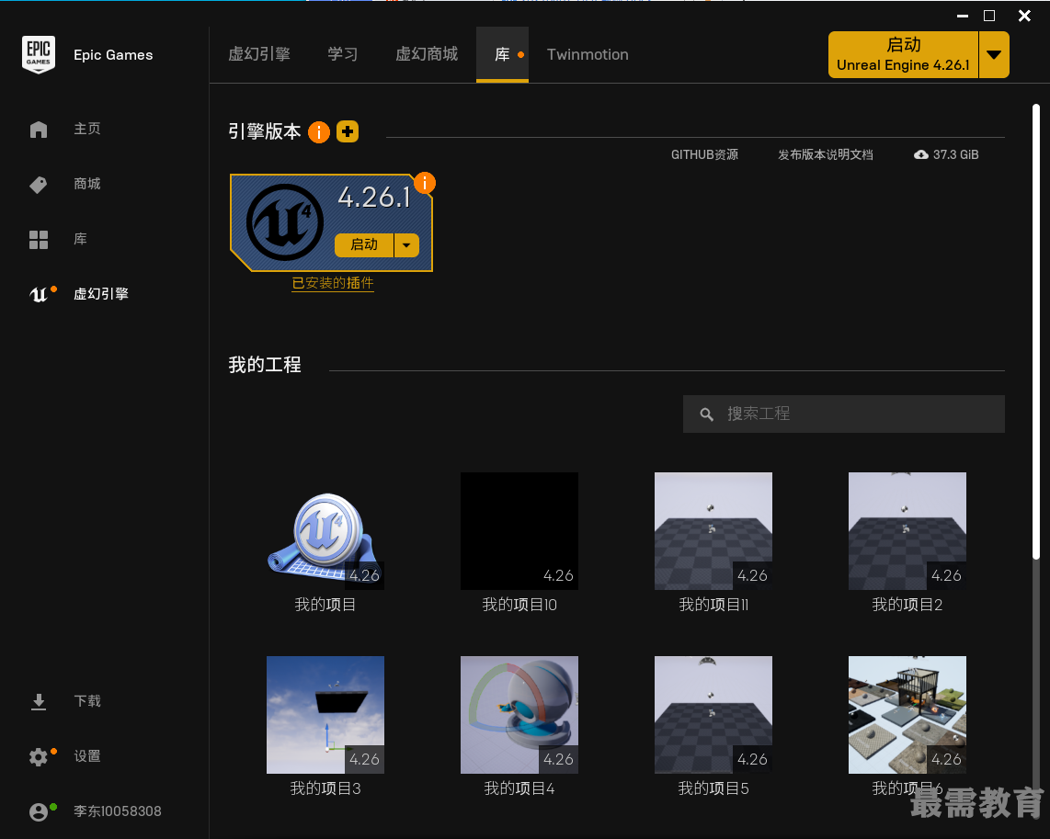Click the Epic Games logo icon
Image resolution: width=1050 pixels, height=839 pixels.
pos(39,54)
